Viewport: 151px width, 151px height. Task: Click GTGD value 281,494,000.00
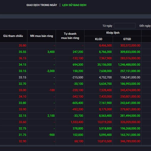(130, 116)
